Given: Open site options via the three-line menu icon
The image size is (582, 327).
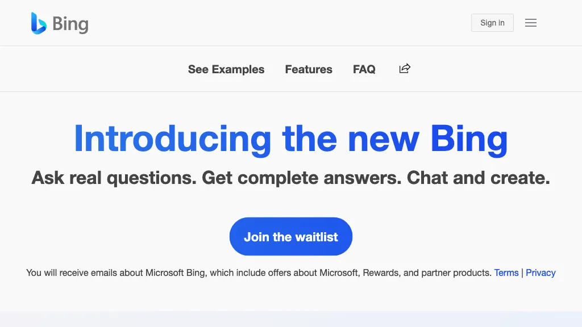Looking at the screenshot, I should pos(531,23).
